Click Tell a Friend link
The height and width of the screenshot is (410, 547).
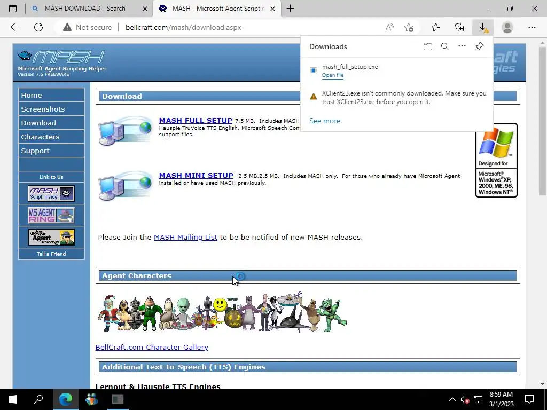click(x=51, y=254)
